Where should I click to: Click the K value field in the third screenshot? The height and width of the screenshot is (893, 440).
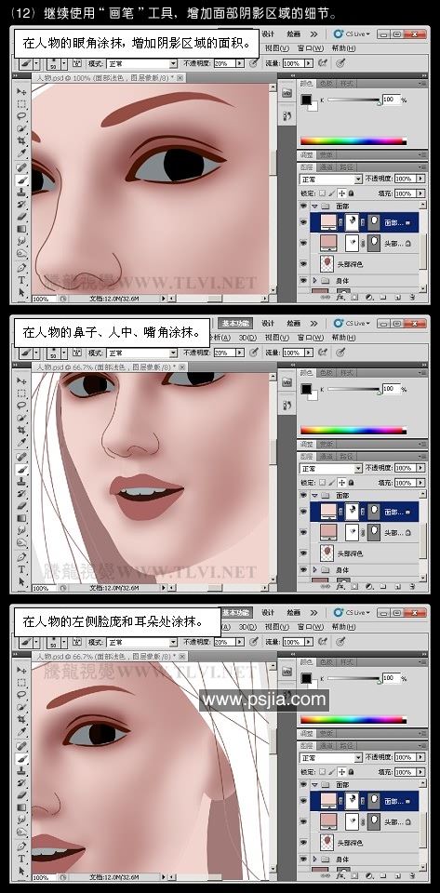pos(391,678)
